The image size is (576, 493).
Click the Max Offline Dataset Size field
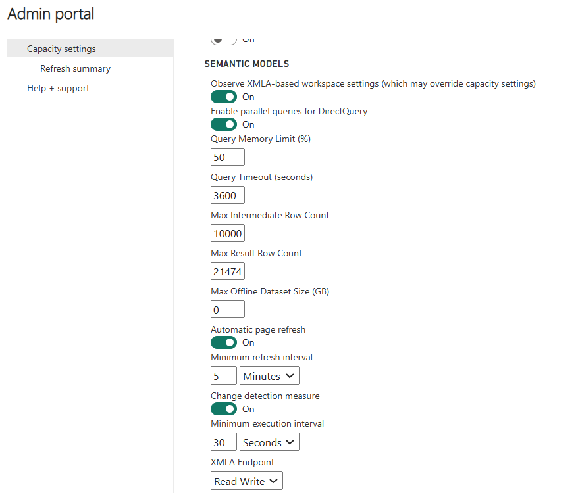point(228,310)
